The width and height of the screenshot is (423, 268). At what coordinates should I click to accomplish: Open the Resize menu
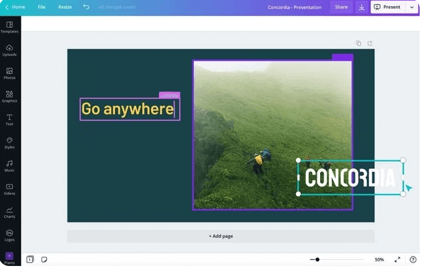pos(65,7)
